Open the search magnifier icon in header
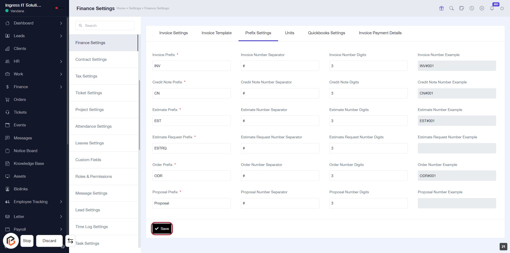The width and height of the screenshot is (510, 253). 451,8
